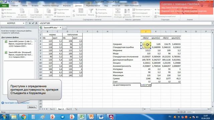Switch to the Вставка ribbon tab
The width and height of the screenshot is (214, 120).
[x=35, y=6]
